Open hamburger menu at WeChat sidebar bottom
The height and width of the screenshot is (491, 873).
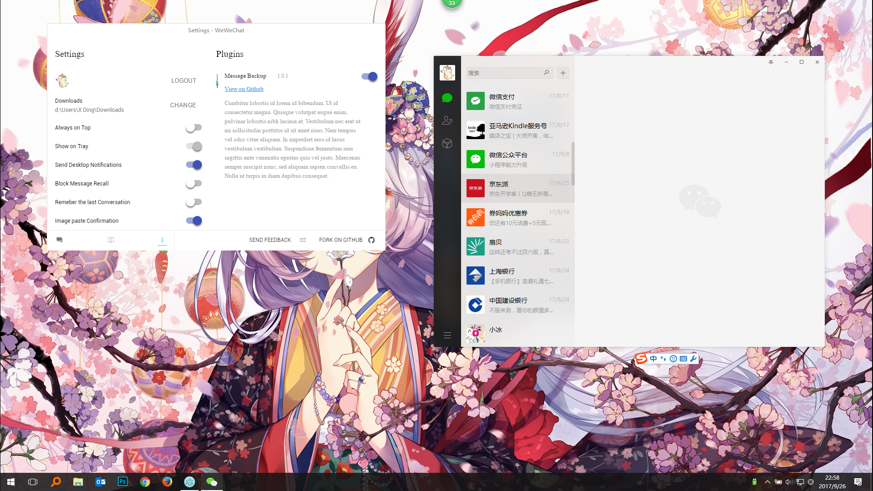pos(447,335)
